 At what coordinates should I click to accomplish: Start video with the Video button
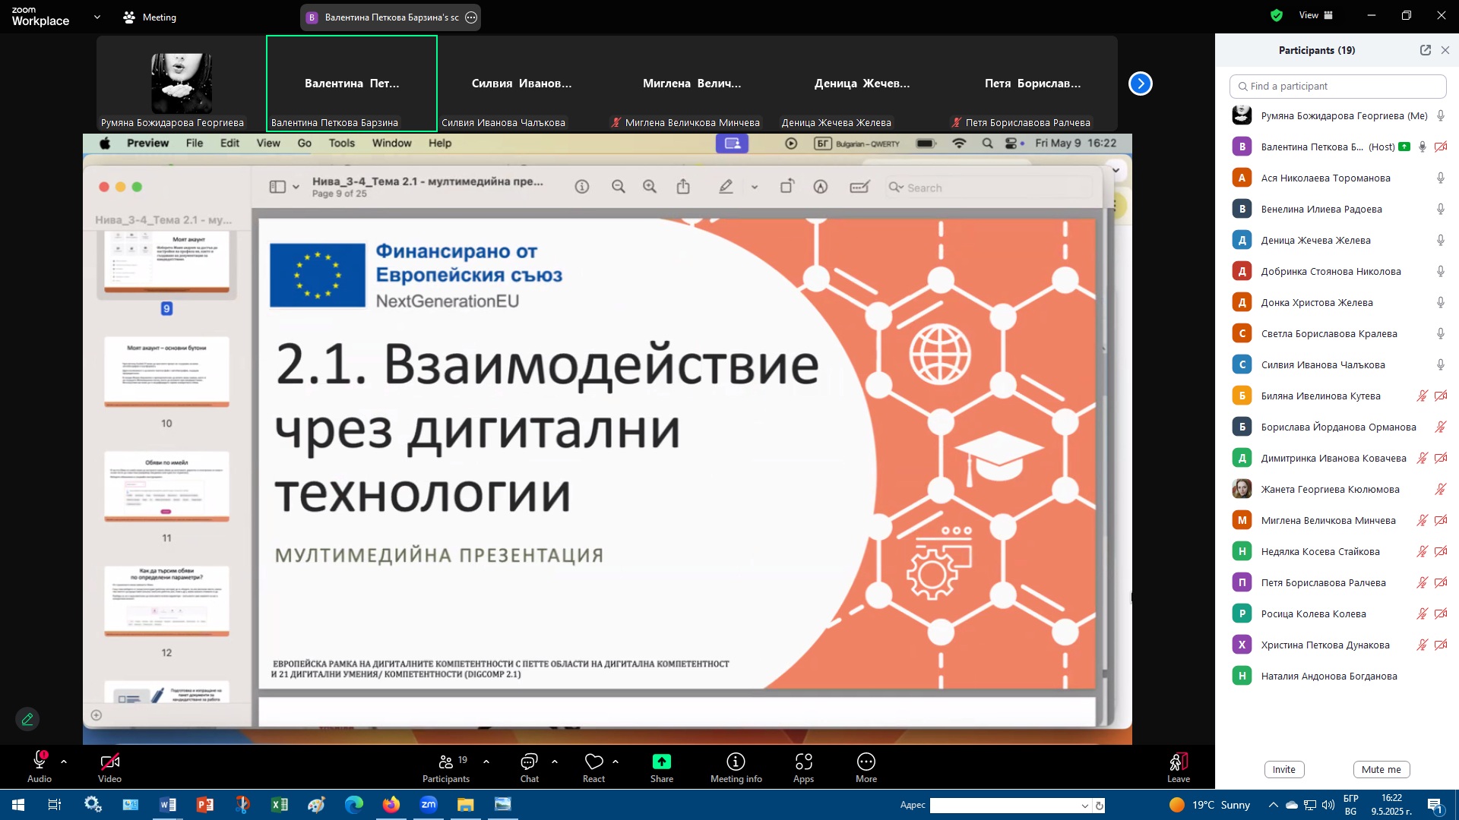(x=109, y=767)
